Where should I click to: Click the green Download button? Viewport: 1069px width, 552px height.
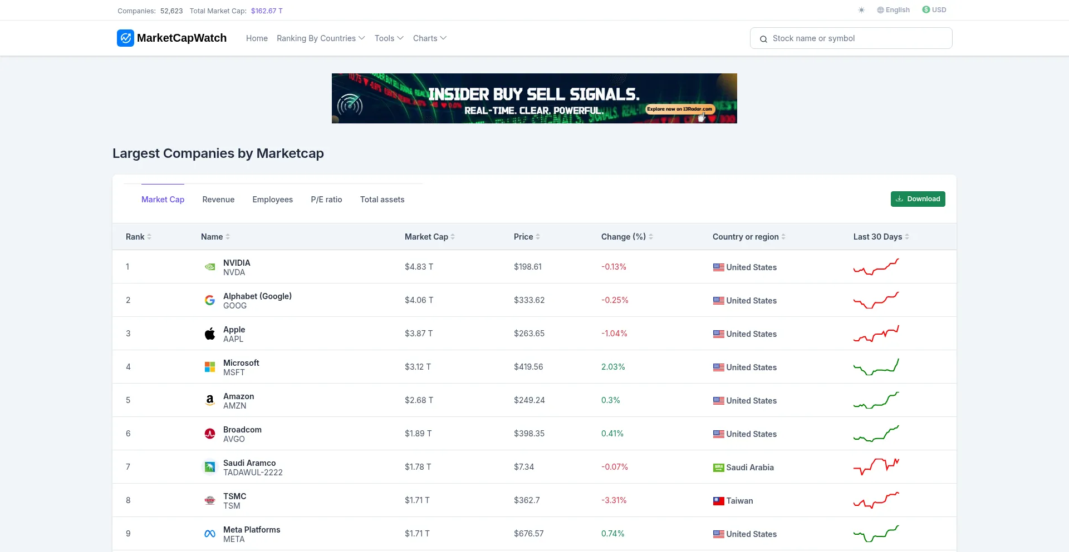[x=918, y=199]
